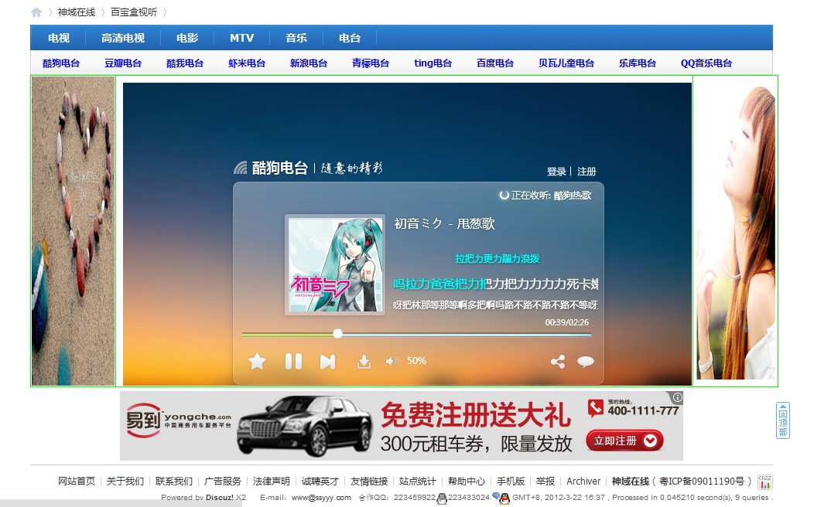Click the home icon in the breadcrumb

(34, 12)
